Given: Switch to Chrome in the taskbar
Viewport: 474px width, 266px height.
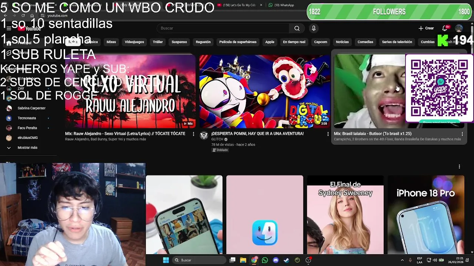Looking at the screenshot, I should [x=254, y=260].
